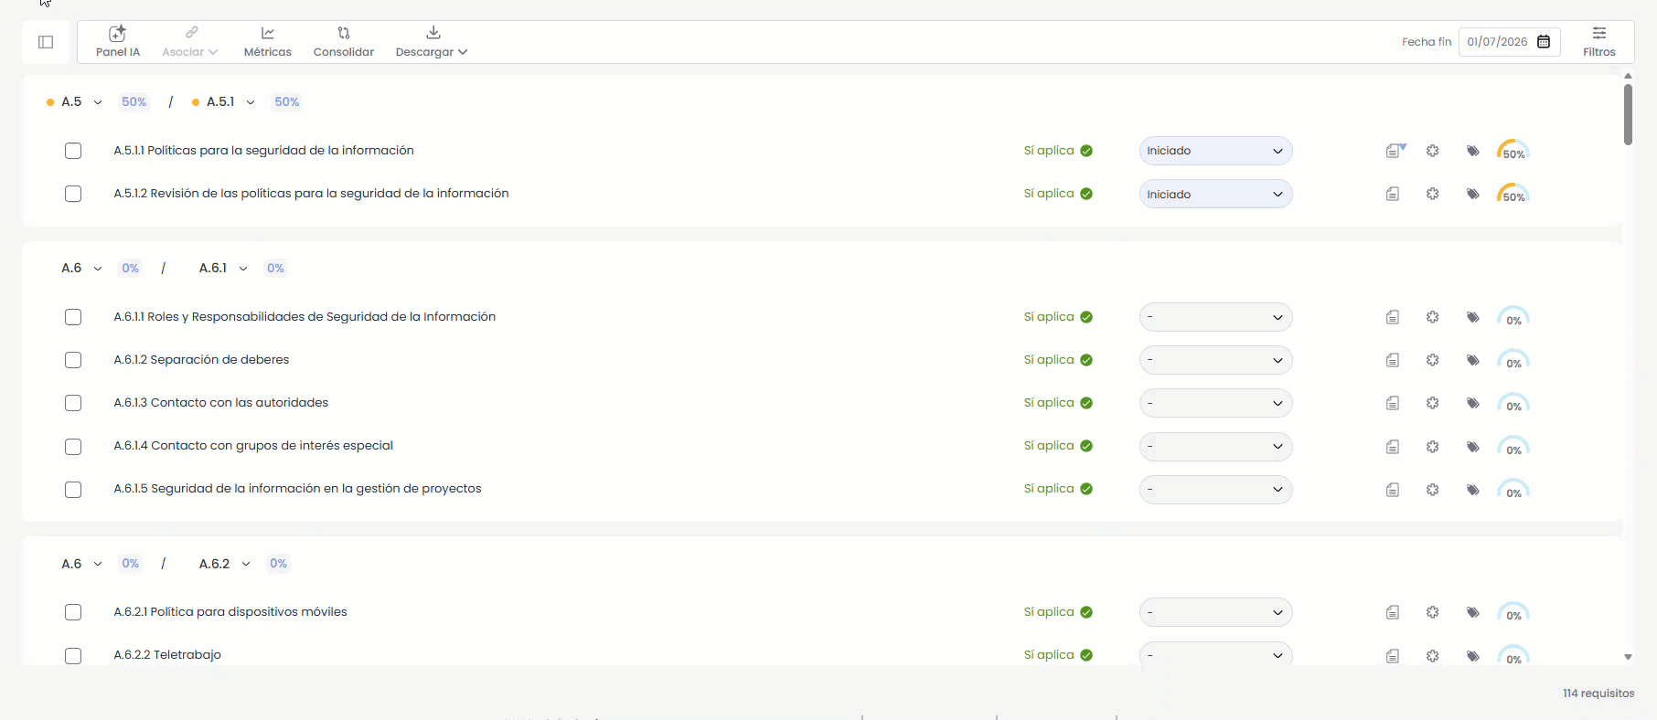Click the 50% progress gauge for A.5.1.1
The image size is (1657, 720).
[x=1513, y=151]
